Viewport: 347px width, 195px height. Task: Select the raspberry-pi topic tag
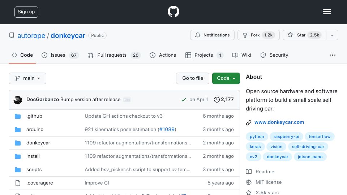click(x=286, y=136)
